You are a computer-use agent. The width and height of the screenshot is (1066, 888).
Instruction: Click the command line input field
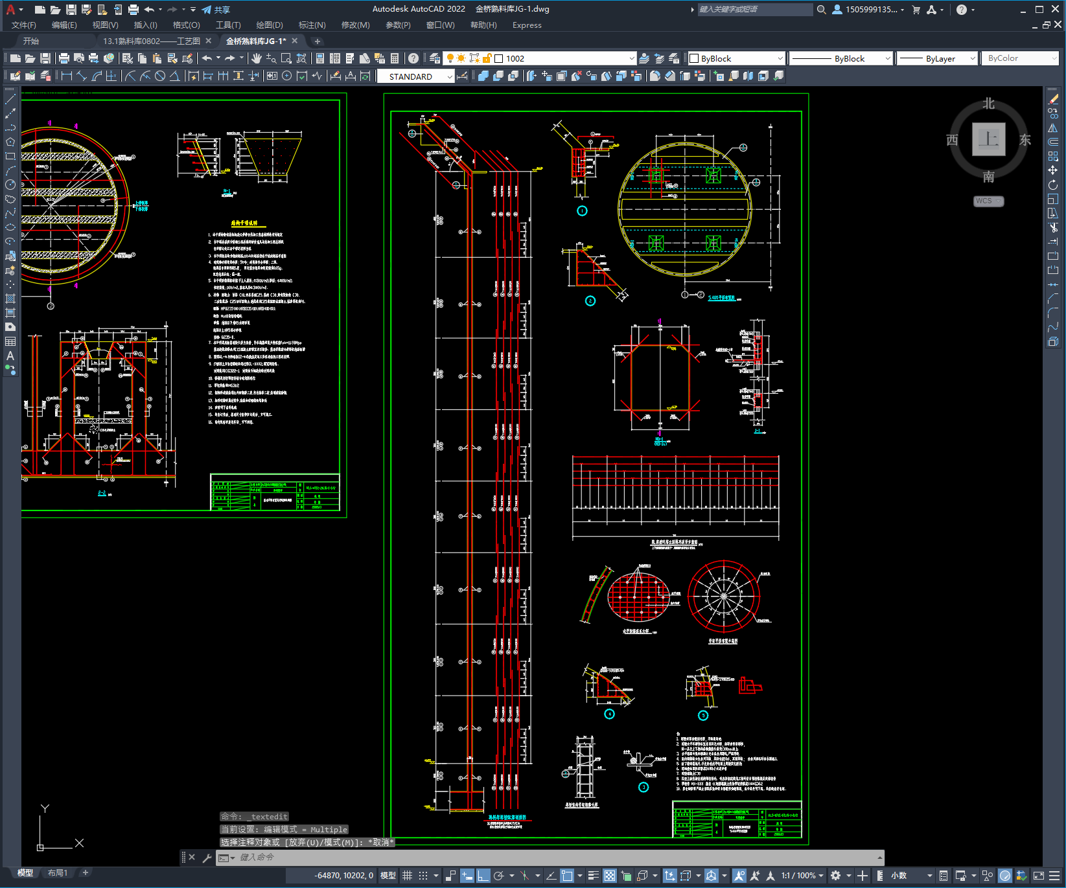point(554,858)
